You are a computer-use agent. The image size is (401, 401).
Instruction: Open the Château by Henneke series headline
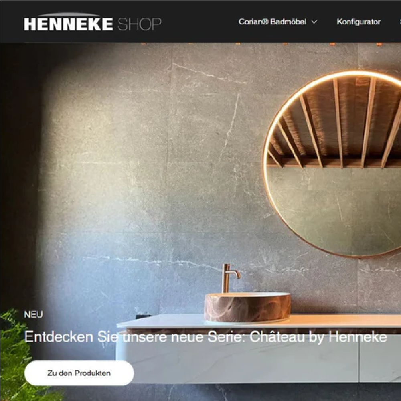205,336
